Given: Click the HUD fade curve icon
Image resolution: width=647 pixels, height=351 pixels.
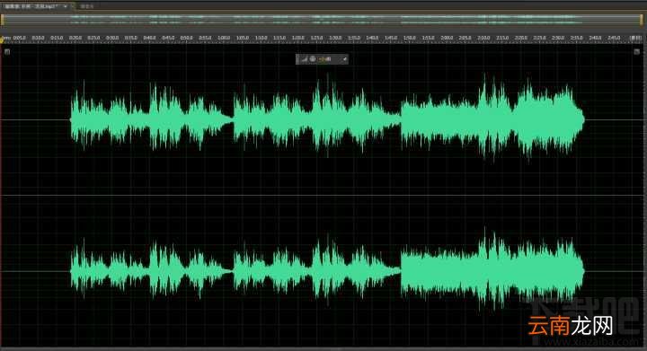Looking at the screenshot, I should click(305, 59).
